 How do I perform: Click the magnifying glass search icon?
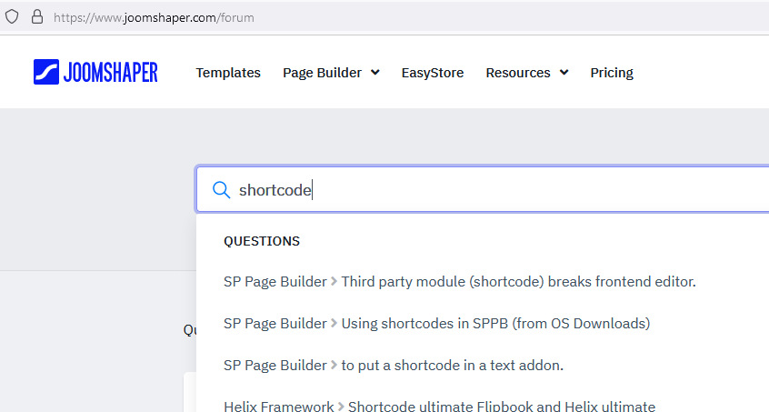coord(221,190)
